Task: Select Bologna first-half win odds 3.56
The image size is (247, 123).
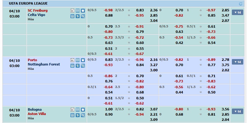Action: pyautogui.click(x=225, y=109)
